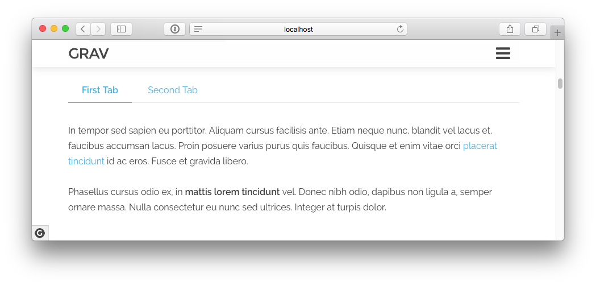This screenshot has height=286, width=596.
Task: Go back using Safari's back arrow
Action: [84, 29]
